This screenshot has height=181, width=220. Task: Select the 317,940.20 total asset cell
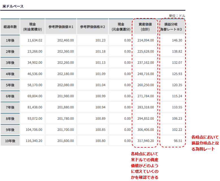click(145, 141)
